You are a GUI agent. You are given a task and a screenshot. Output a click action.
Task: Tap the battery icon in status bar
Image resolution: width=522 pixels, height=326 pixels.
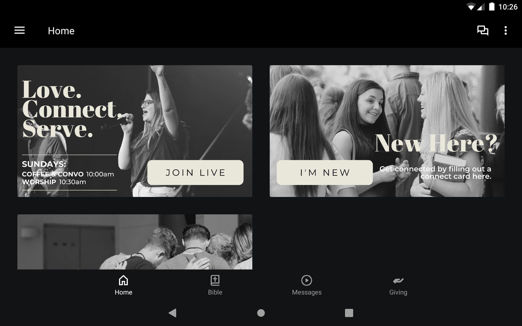point(492,7)
